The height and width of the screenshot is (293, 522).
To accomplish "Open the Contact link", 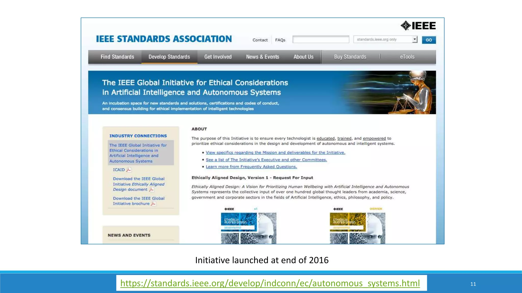I will (260, 40).
